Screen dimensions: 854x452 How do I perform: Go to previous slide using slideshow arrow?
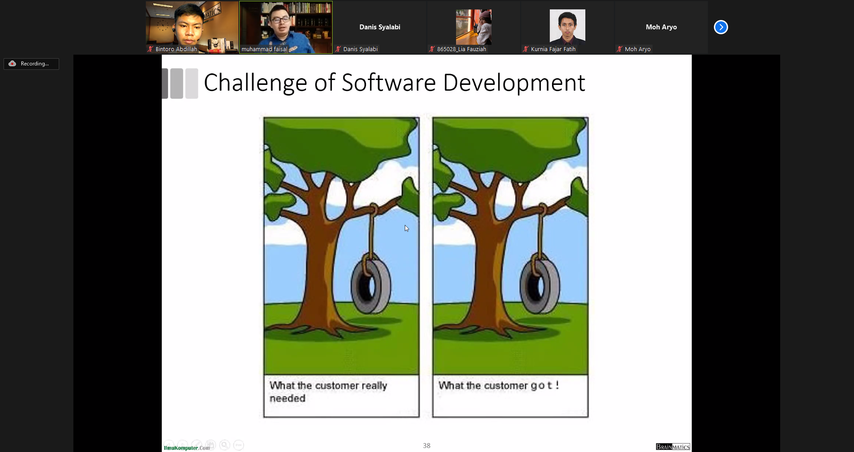(x=169, y=444)
